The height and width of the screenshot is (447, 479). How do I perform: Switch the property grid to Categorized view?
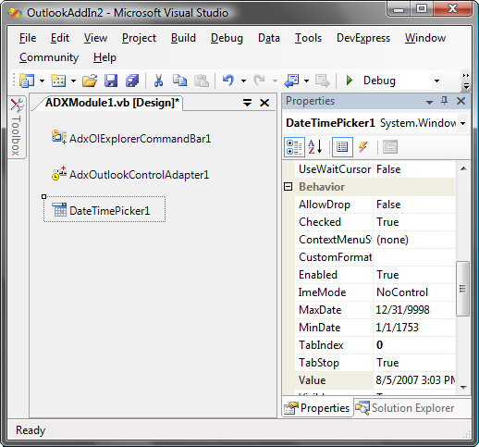(x=294, y=147)
